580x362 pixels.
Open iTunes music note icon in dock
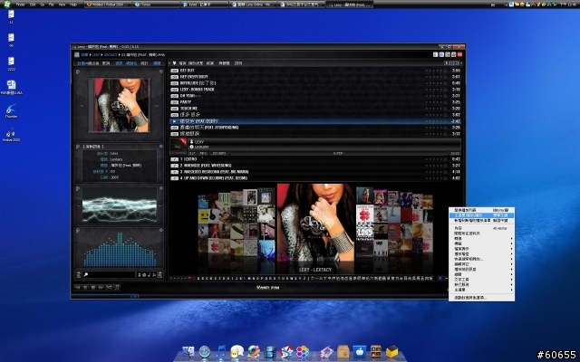coord(221,352)
